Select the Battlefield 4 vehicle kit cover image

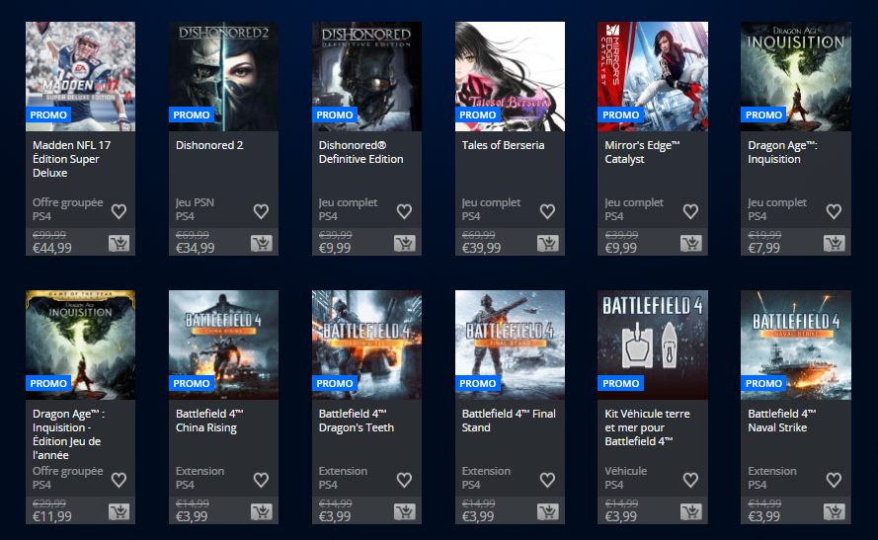(x=653, y=345)
